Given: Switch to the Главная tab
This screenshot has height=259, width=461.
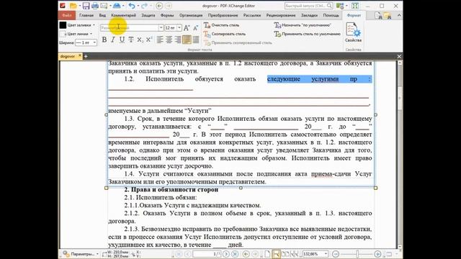Looking at the screenshot, I should pyautogui.click(x=86, y=15).
